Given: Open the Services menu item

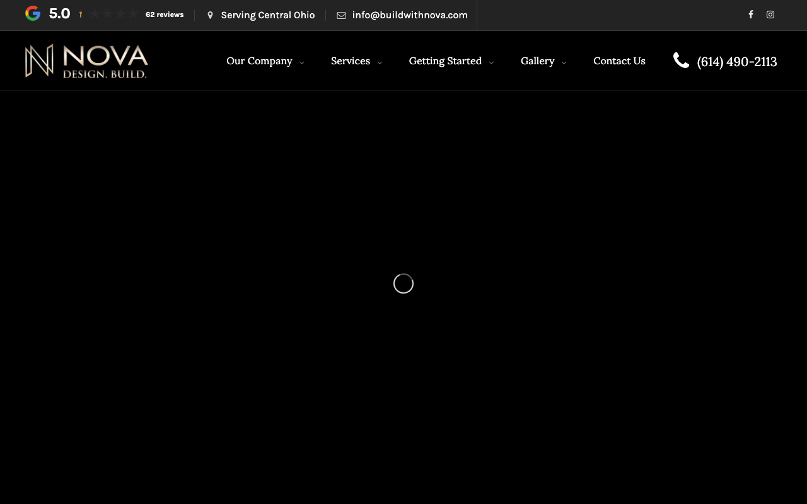Looking at the screenshot, I should click(x=351, y=61).
